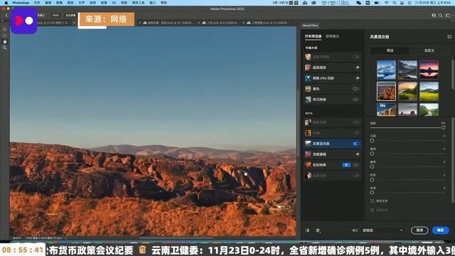Click the 取消 button

pos(419,230)
